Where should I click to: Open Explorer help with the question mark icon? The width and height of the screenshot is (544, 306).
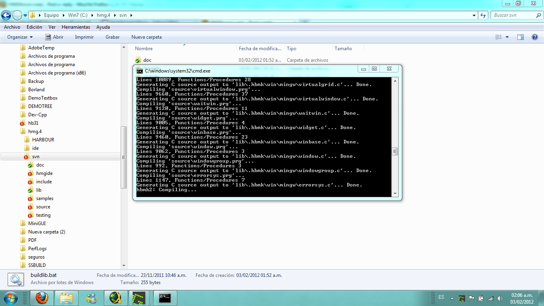(x=535, y=37)
